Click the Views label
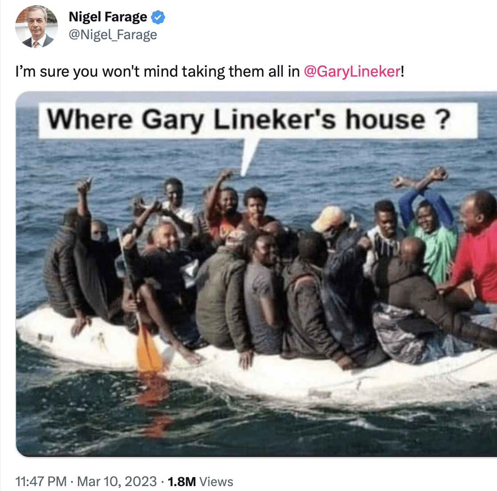The height and width of the screenshot is (491, 497). click(x=216, y=482)
